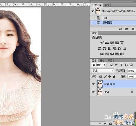Add an Exposure adjustment layer

(x=117, y=43)
